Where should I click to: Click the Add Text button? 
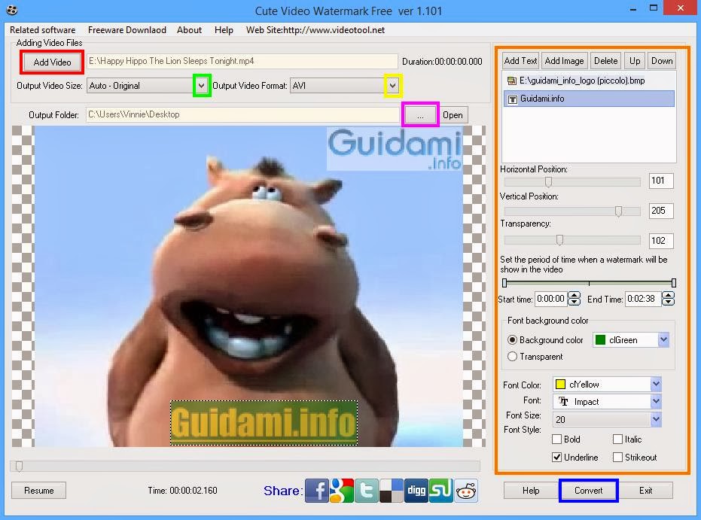pos(520,61)
